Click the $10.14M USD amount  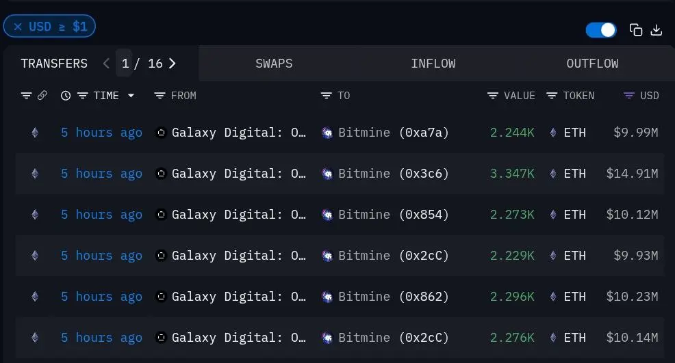pyautogui.click(x=632, y=338)
